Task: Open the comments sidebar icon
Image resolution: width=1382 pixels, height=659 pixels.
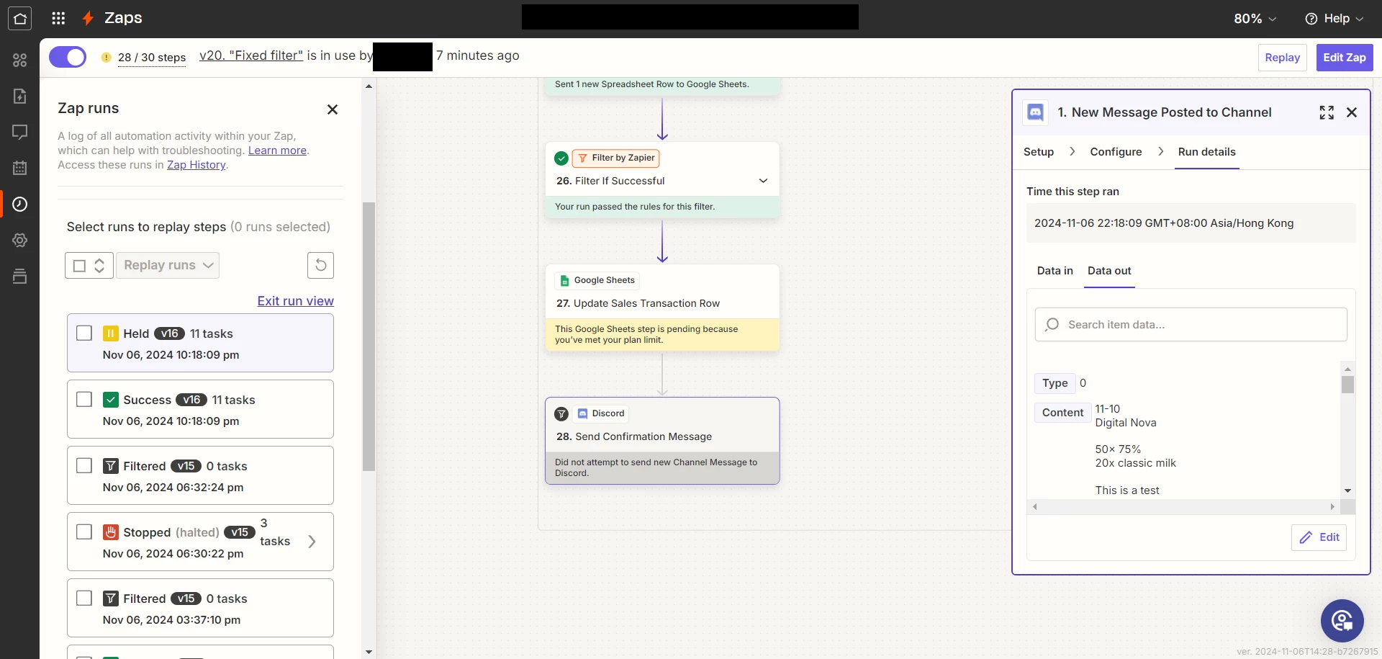Action: point(20,132)
